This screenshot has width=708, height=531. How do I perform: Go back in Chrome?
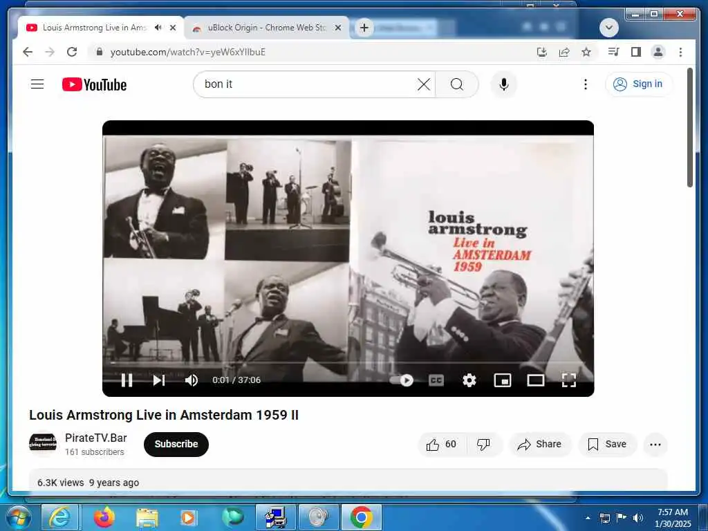pyautogui.click(x=28, y=52)
